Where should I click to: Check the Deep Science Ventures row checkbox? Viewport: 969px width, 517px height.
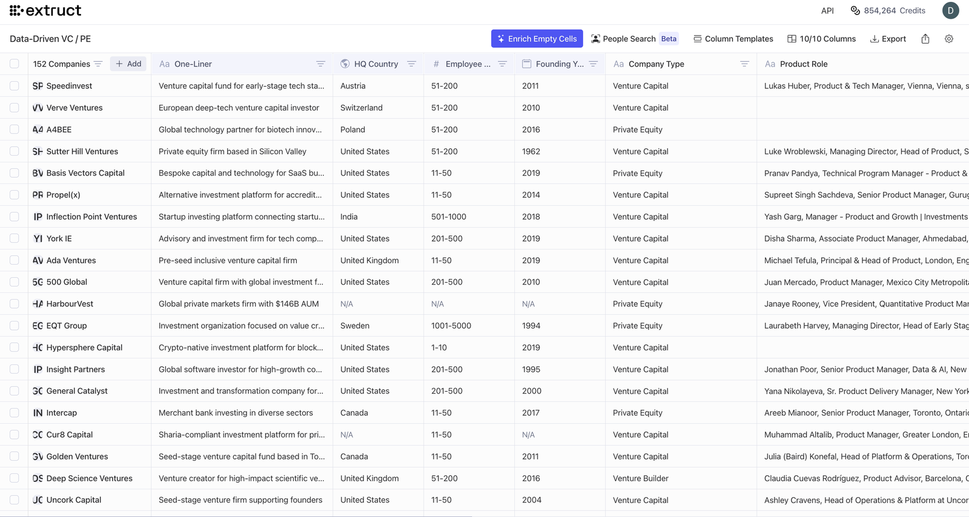[15, 478]
